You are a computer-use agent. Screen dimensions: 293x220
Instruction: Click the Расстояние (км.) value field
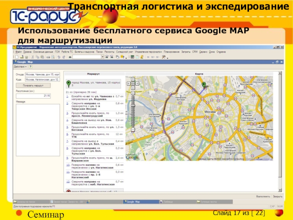(33, 96)
